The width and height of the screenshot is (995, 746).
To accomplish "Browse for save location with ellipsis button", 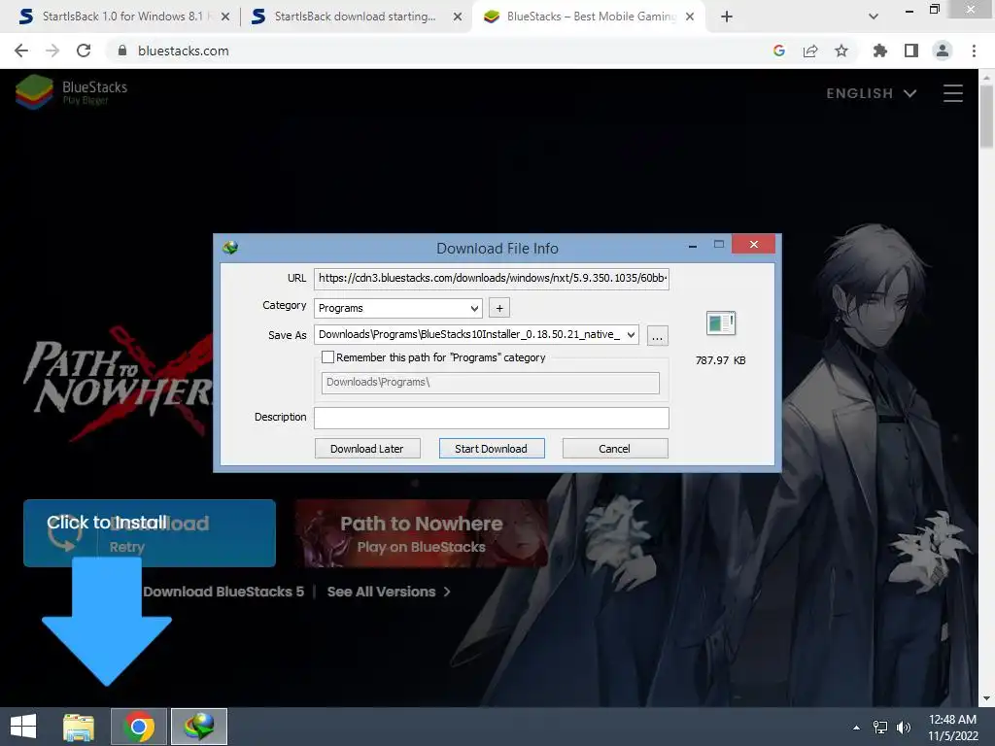I will pyautogui.click(x=658, y=335).
